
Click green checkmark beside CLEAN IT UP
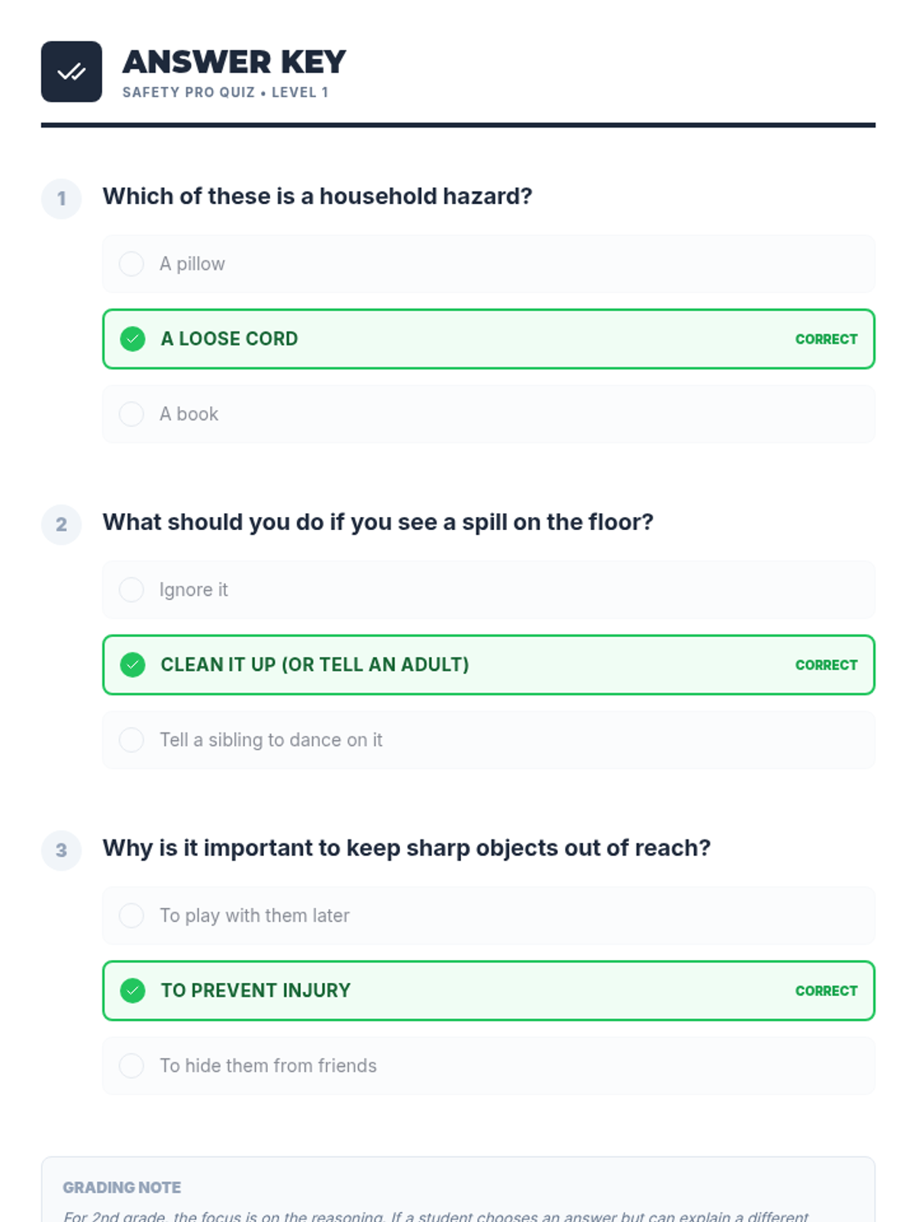coord(133,665)
